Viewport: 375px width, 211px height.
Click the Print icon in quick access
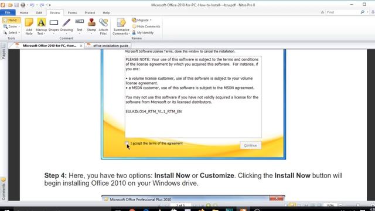pos(23,5)
